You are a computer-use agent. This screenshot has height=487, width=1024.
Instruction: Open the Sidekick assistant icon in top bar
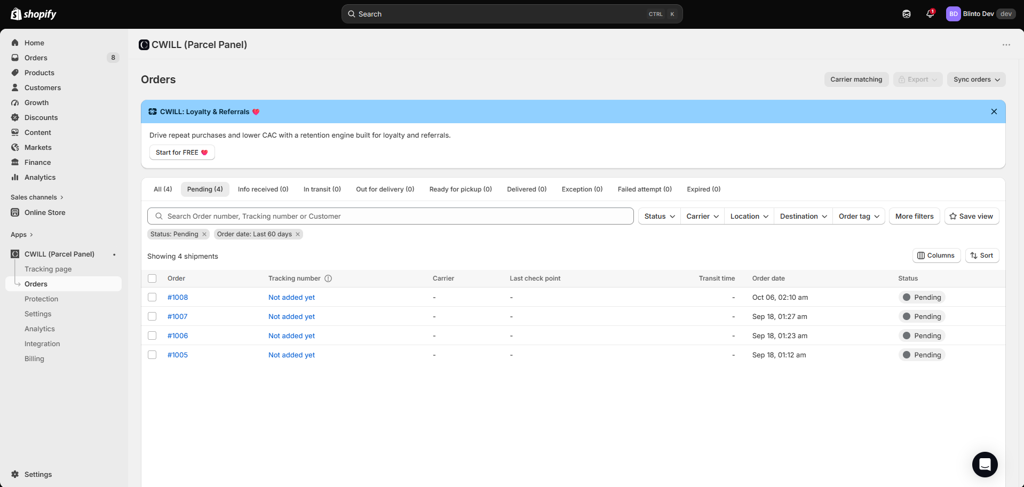(907, 14)
